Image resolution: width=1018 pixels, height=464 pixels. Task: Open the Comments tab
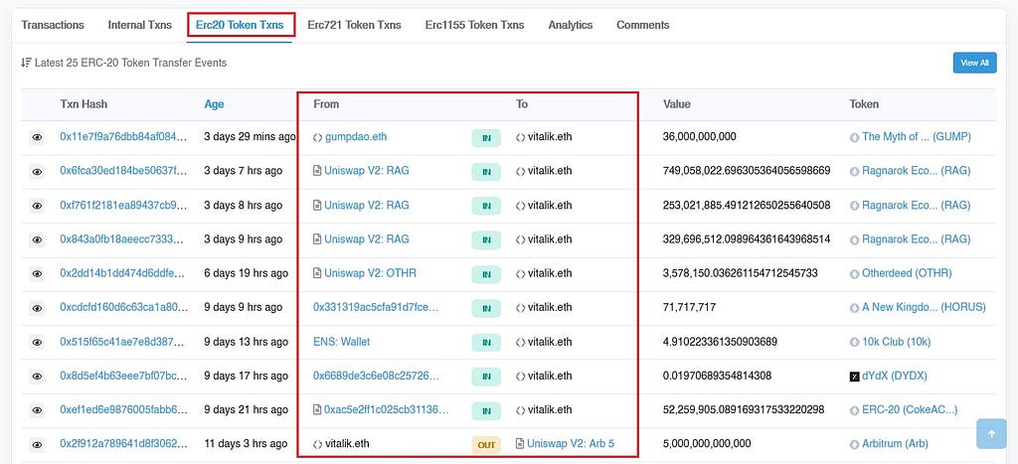tap(643, 25)
